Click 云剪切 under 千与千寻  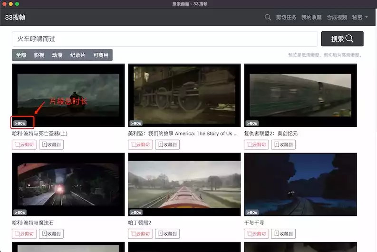[256, 234]
